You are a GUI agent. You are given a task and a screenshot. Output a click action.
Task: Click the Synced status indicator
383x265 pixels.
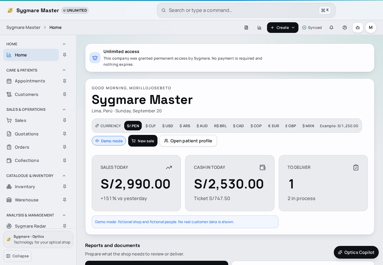tap(312, 28)
